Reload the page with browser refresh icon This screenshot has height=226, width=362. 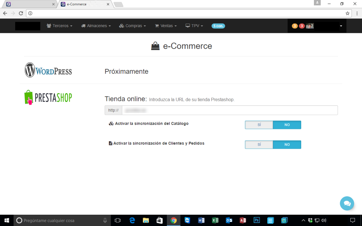coord(21,13)
